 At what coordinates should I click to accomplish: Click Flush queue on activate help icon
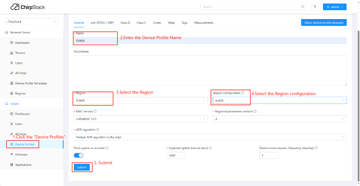click(107, 148)
